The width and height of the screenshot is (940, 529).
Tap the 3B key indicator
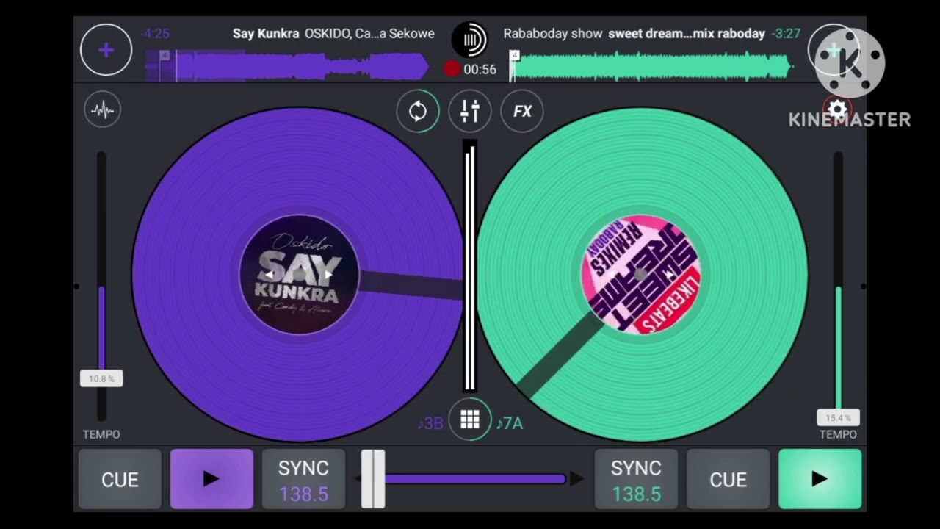click(x=430, y=423)
